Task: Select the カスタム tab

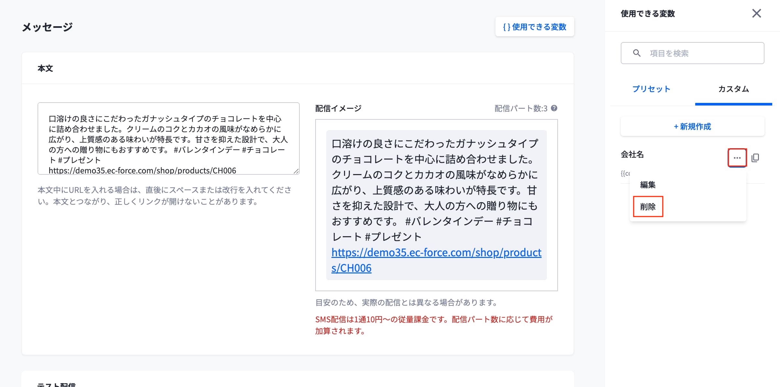Action: click(733, 89)
